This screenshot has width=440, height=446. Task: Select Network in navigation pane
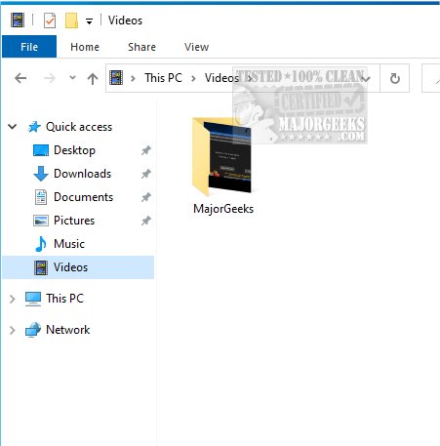[68, 330]
